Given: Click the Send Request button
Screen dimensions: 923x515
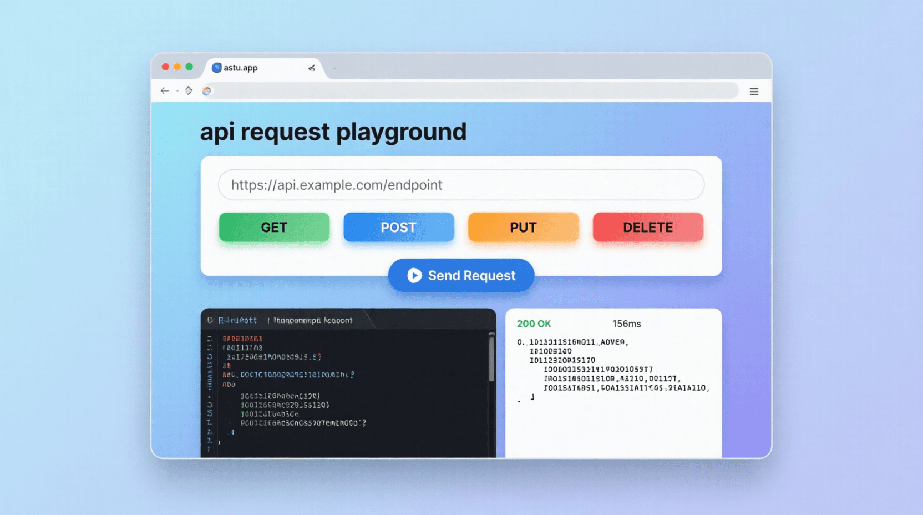Looking at the screenshot, I should point(461,275).
